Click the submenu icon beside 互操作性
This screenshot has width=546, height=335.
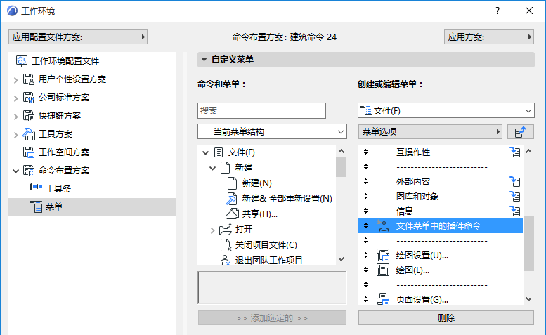[514, 152]
